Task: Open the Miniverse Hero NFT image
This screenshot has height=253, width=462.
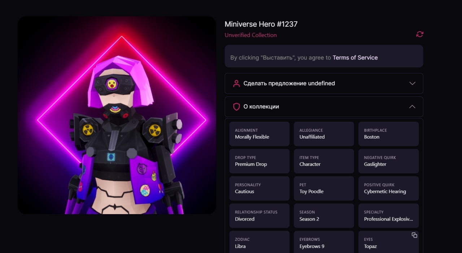Action: [117, 115]
